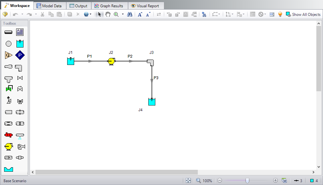Image resolution: width=323 pixels, height=185 pixels.
Task: Open the Graph Results tab
Action: (x=109, y=6)
